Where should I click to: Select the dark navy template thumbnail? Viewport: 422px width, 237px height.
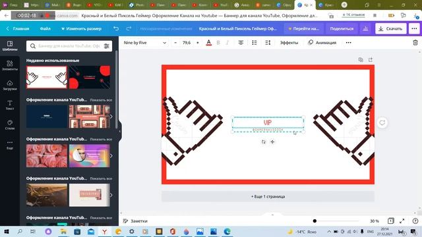point(47,117)
